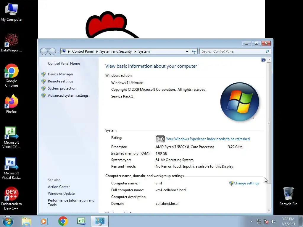Select the Embarcadero Dev-C++ desktop shortcut
The height and width of the screenshot is (227, 303).
click(12, 198)
